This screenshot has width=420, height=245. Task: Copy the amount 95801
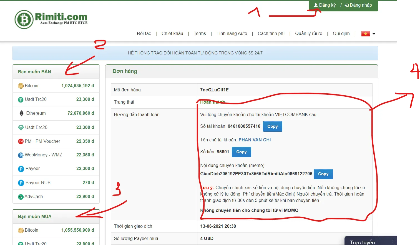[241, 152]
